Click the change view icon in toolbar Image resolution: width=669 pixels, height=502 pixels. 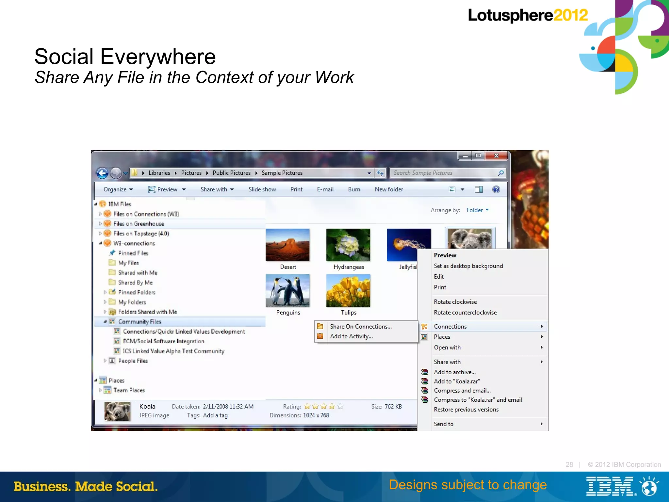[452, 189]
